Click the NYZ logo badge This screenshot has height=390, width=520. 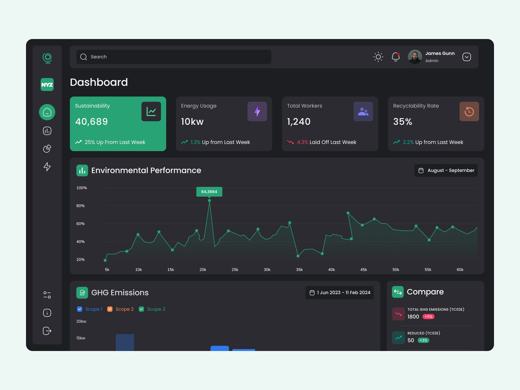click(47, 84)
